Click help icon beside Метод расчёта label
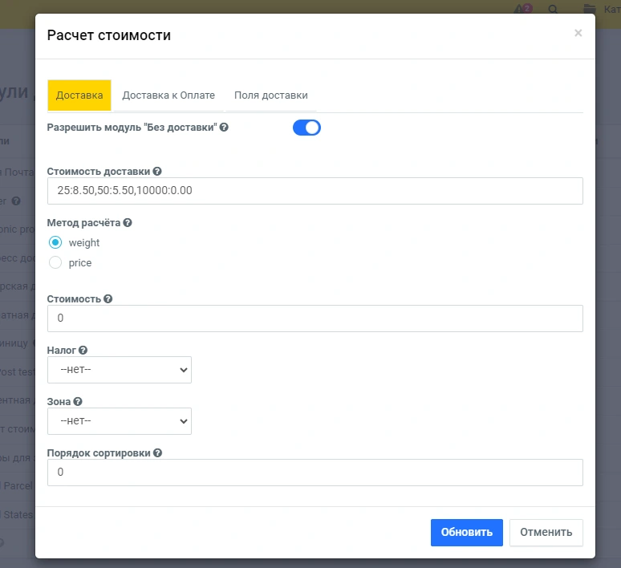621x568 pixels. coord(128,222)
